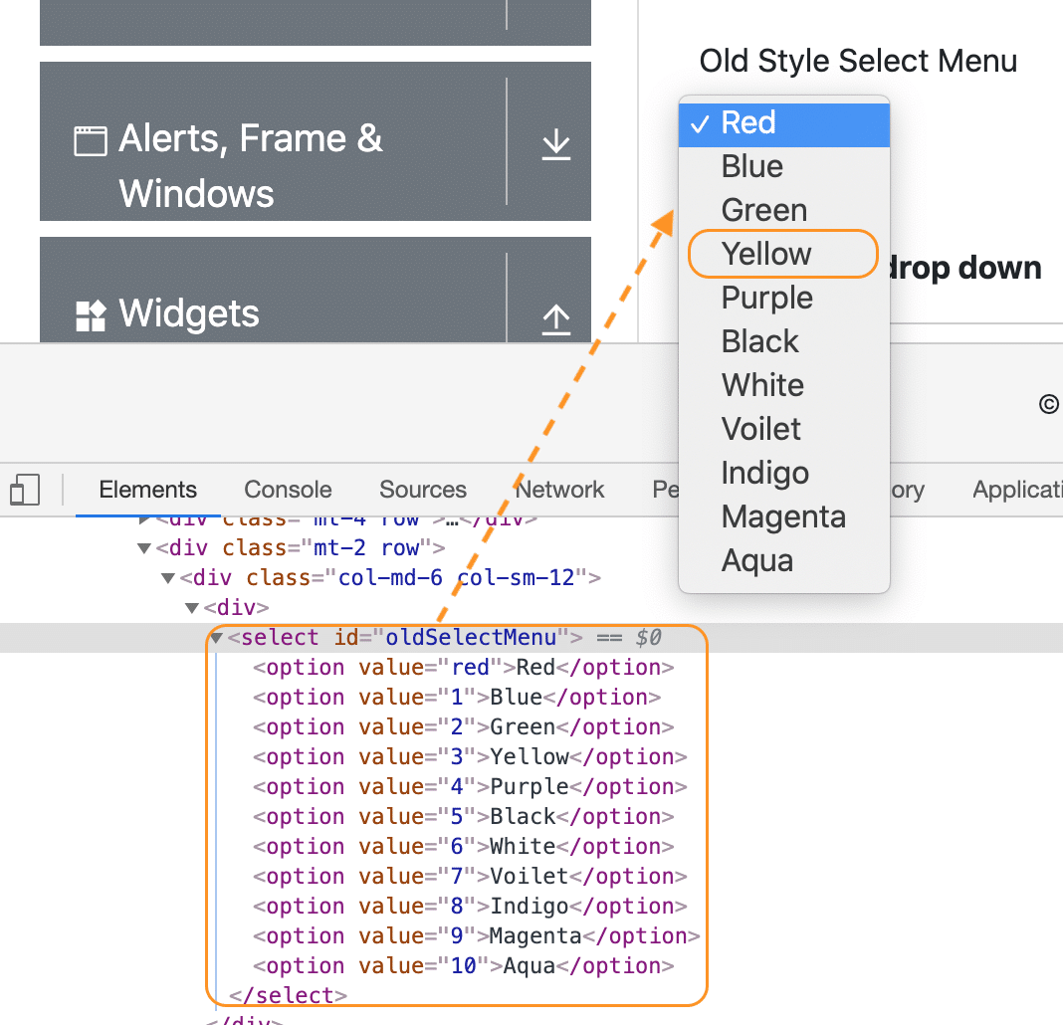The height and width of the screenshot is (1025, 1063).
Task: Click the widgets grid icon on the Widgets card
Action: click(x=90, y=316)
